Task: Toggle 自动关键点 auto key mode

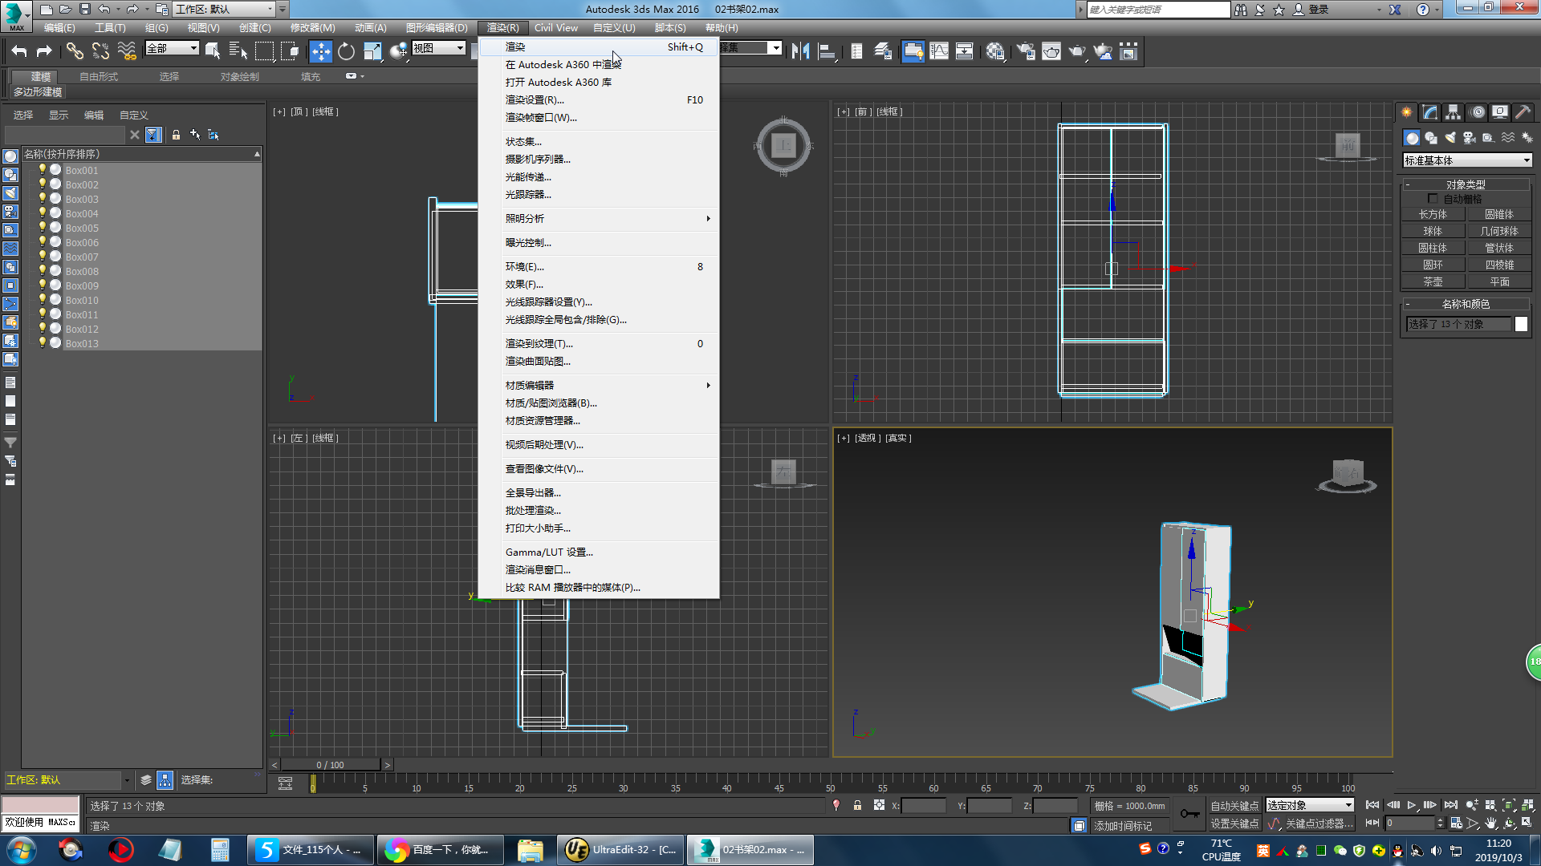Action: pos(1234,806)
